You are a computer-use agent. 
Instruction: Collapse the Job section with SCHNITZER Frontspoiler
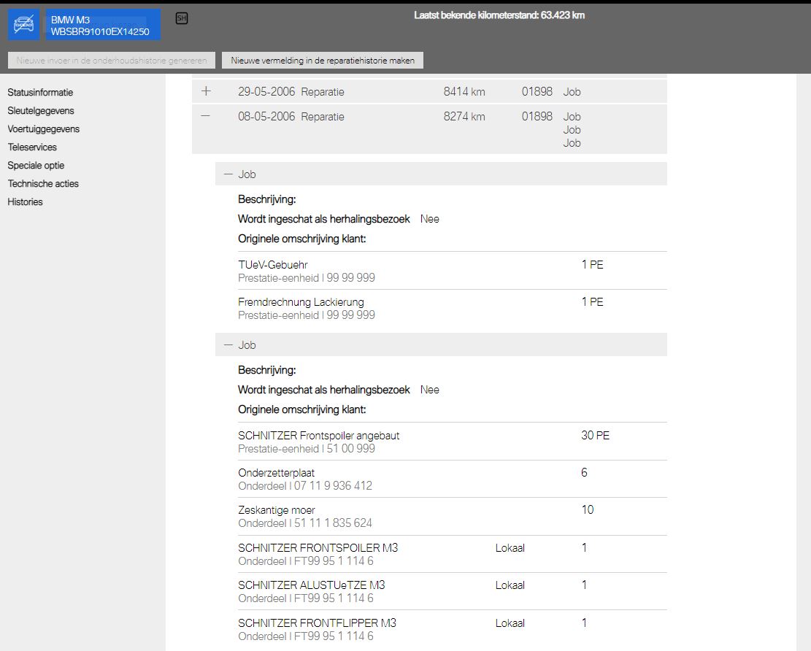(228, 345)
